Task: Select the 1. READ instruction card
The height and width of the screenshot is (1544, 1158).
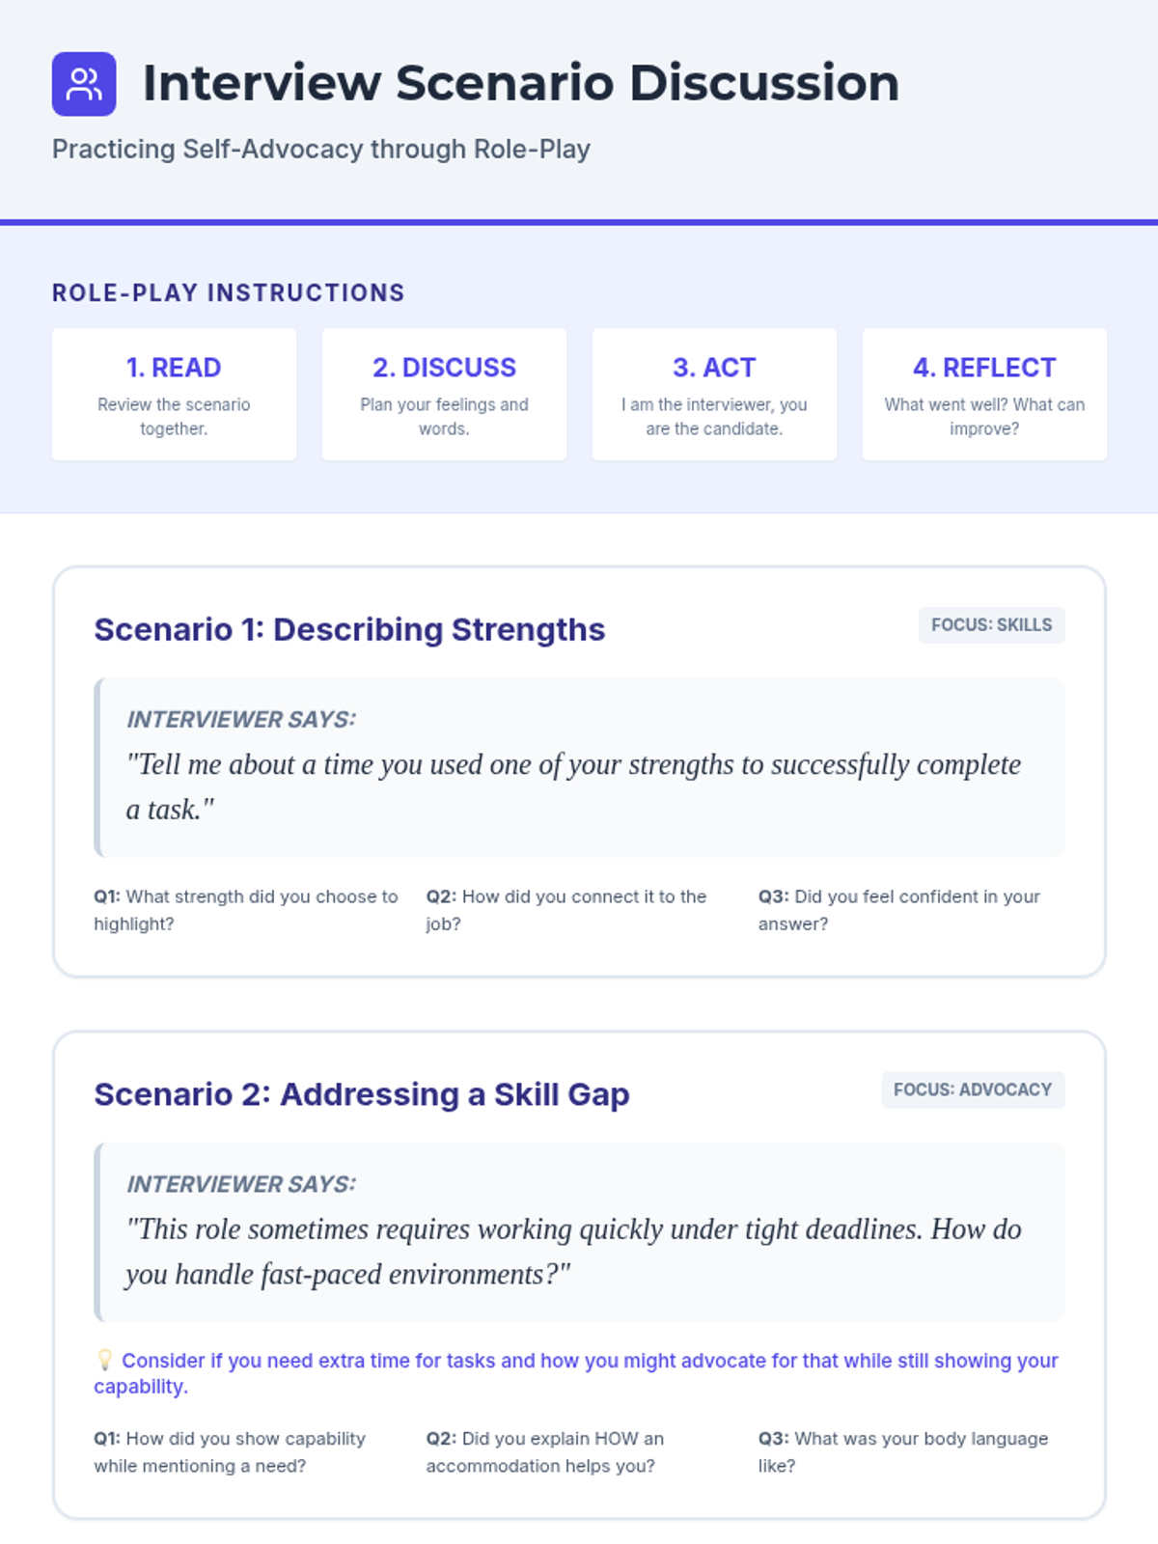Action: point(174,395)
